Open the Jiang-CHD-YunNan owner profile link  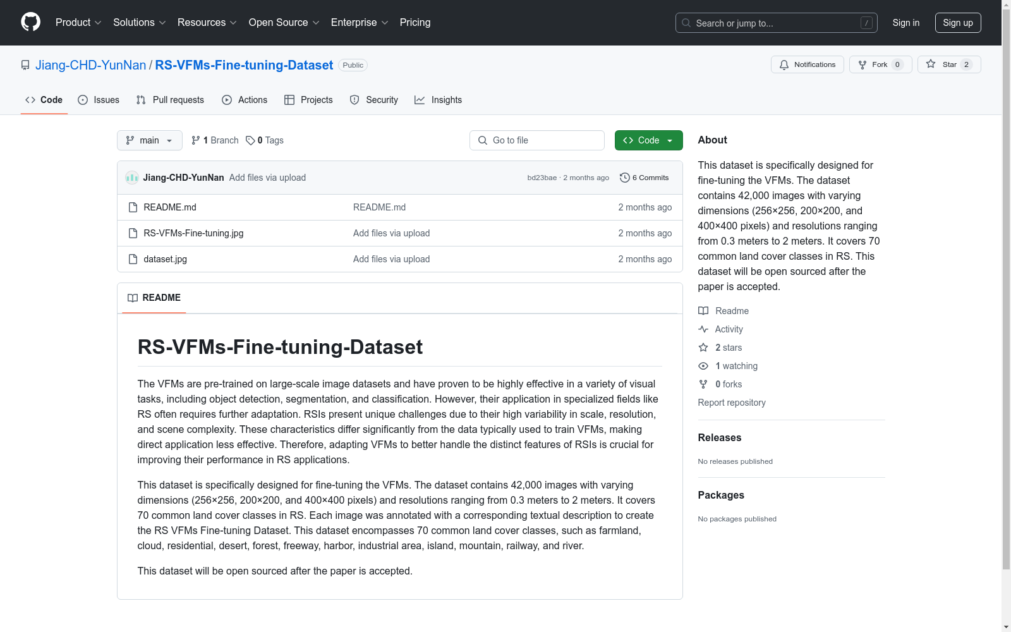(x=91, y=65)
